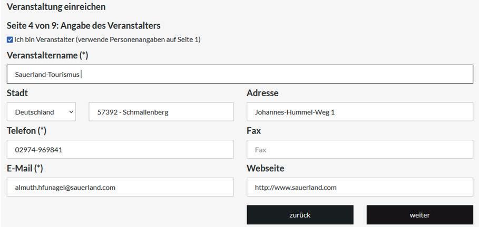Screen dimensions: 479x227
Task: Open the Deutschland country dropdown
Action: click(x=41, y=112)
